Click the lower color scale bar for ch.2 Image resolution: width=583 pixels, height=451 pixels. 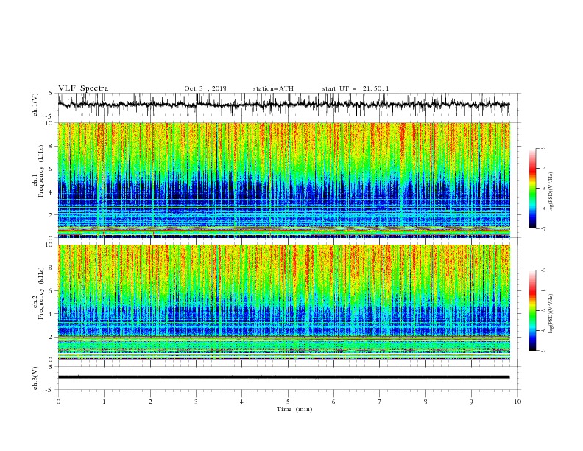[533, 310]
